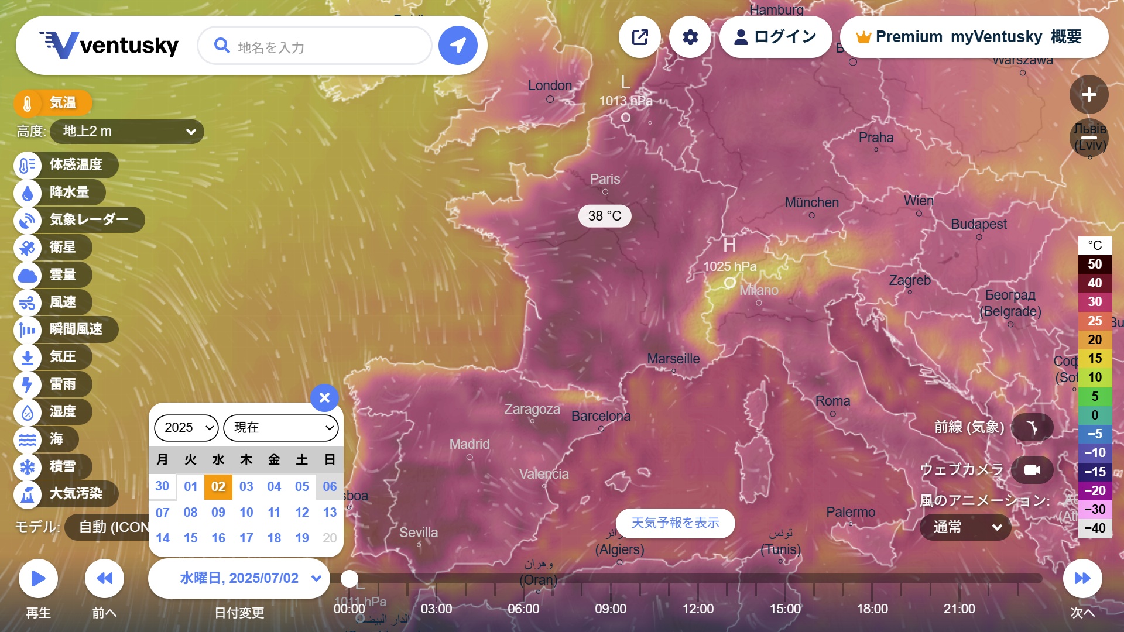Click the timeline slider handle
Viewport: 1124px width, 632px height.
[x=349, y=579]
